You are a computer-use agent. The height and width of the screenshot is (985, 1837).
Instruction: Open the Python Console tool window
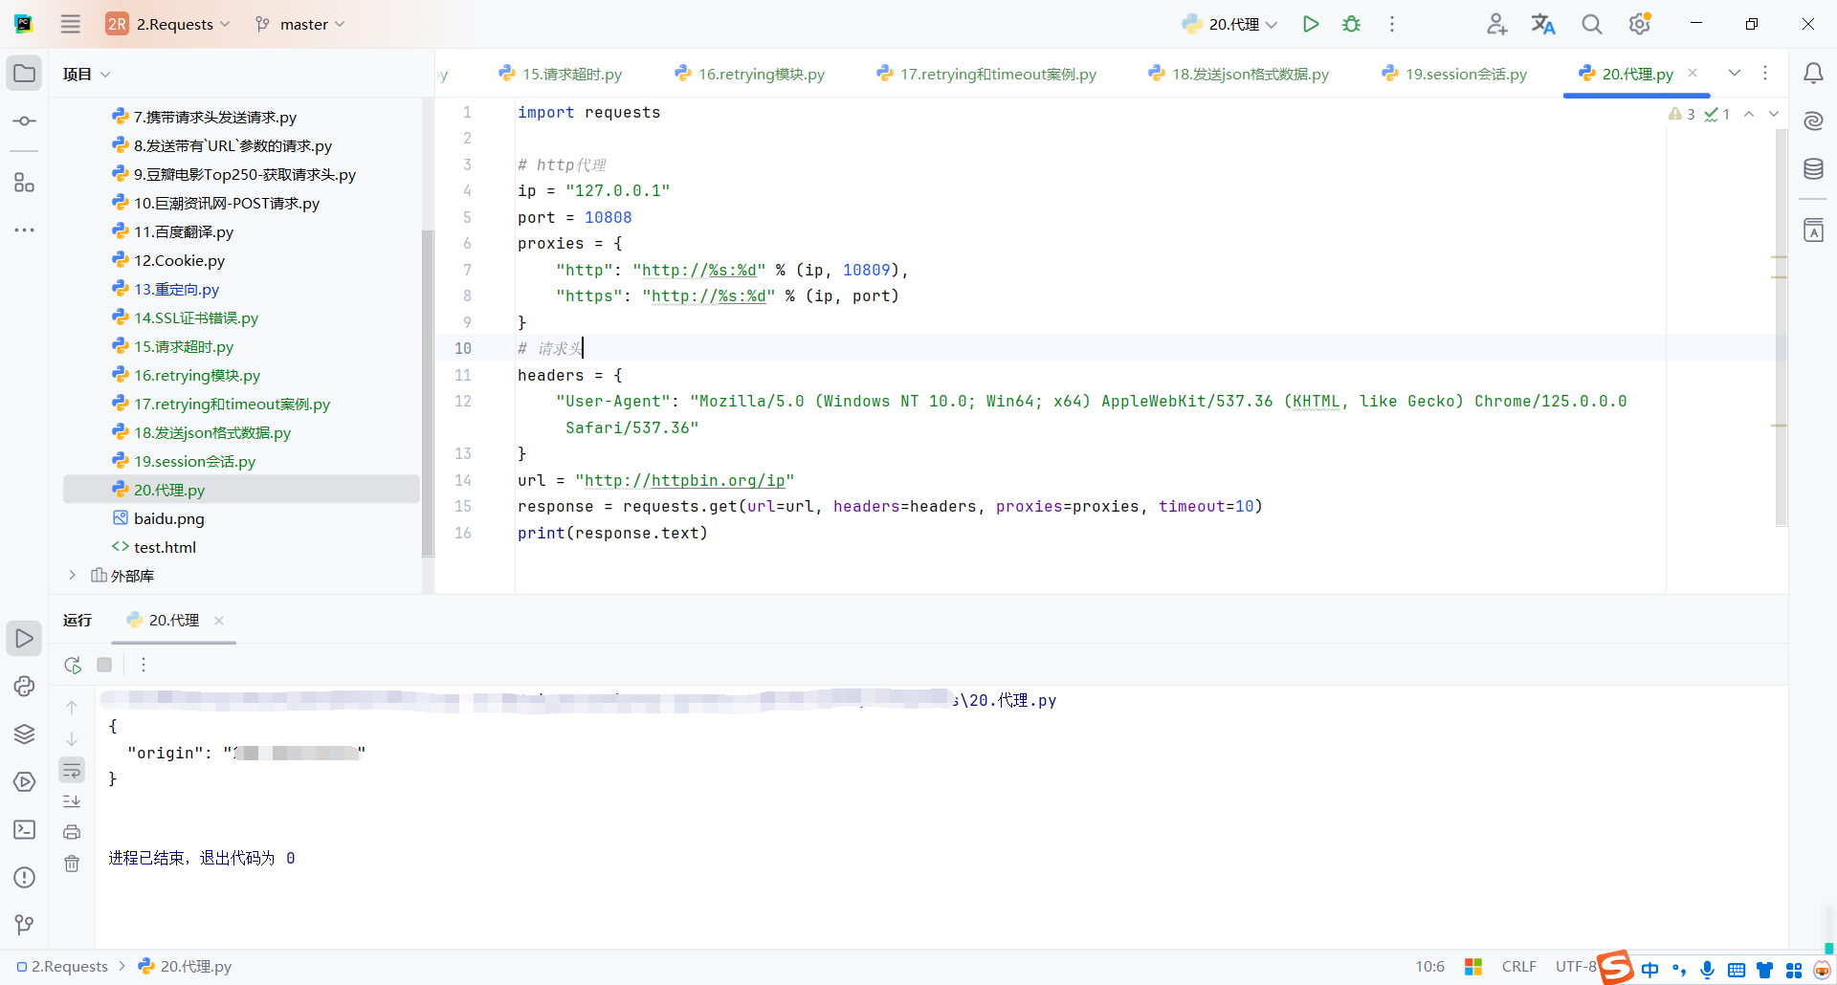24,686
